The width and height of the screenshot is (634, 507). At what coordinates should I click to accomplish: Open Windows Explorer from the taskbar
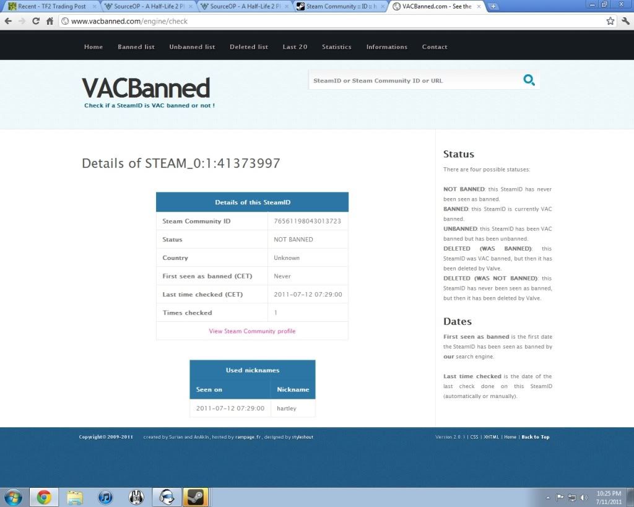tap(75, 497)
